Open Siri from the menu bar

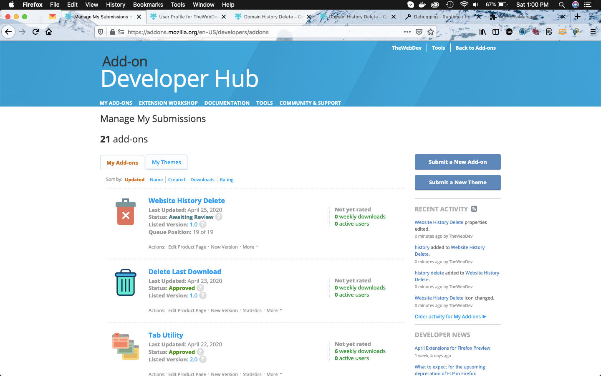click(x=576, y=5)
